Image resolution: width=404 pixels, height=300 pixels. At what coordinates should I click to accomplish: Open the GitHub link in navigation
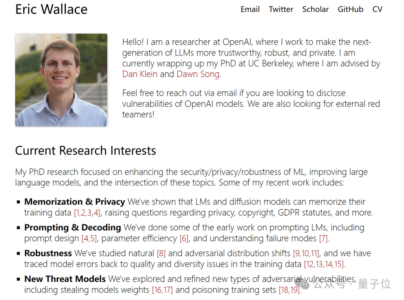pyautogui.click(x=351, y=9)
